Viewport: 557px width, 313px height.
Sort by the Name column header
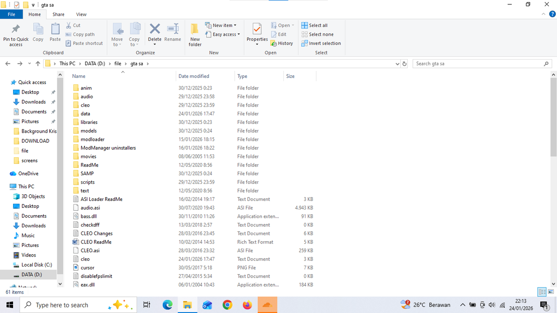point(123,76)
